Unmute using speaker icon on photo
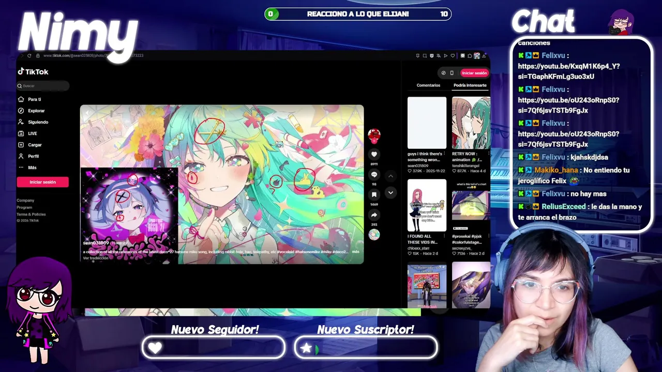The width and height of the screenshot is (662, 372). coord(88,113)
